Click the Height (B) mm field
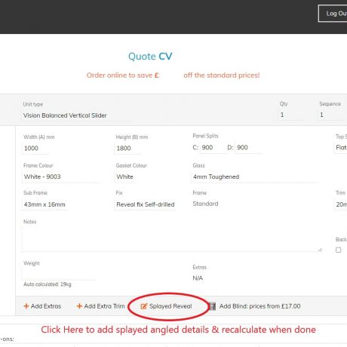 [127, 149]
